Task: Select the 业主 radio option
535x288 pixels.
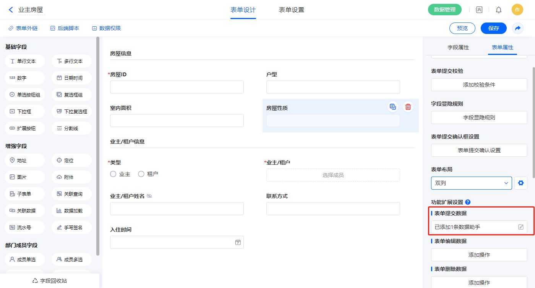Action: 113,174
